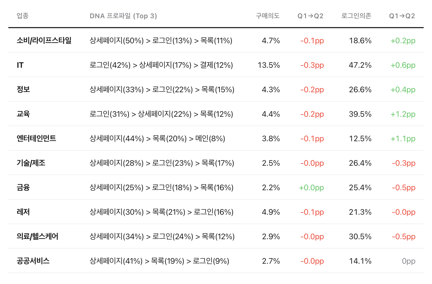This screenshot has width=432, height=284.
Task: Open the 금융 industry row
Action: point(23,188)
